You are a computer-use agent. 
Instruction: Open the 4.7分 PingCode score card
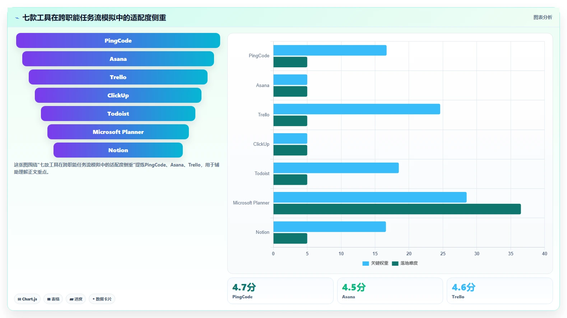click(x=280, y=291)
